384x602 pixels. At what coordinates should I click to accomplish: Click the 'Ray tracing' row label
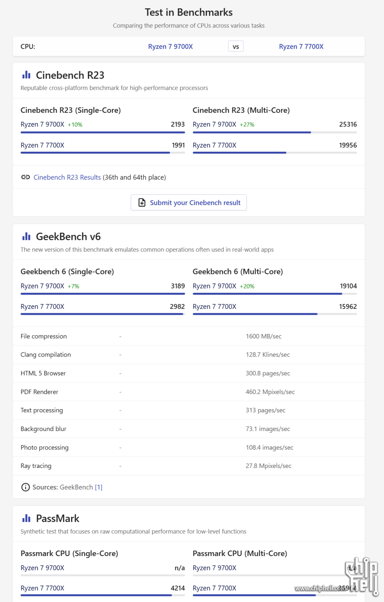[36, 466]
